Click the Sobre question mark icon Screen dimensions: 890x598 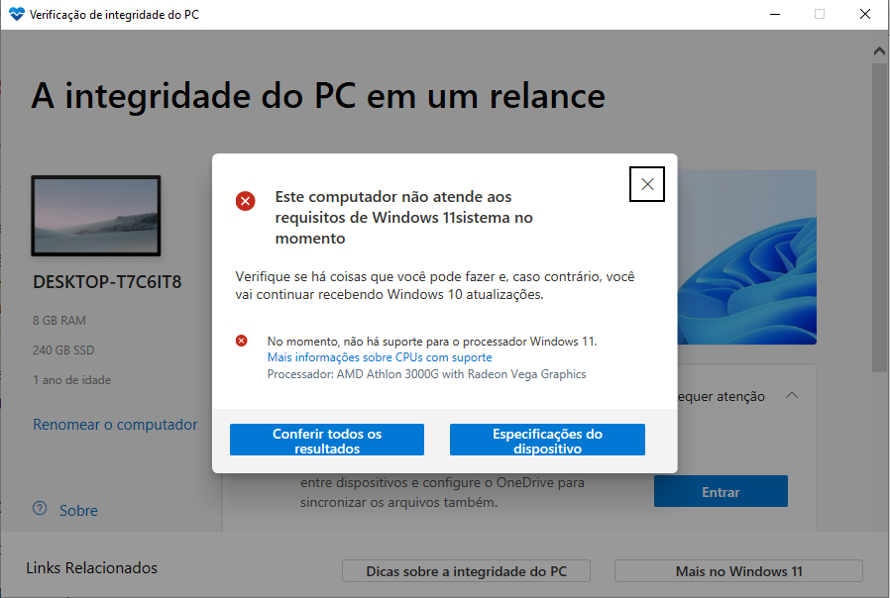(x=40, y=509)
